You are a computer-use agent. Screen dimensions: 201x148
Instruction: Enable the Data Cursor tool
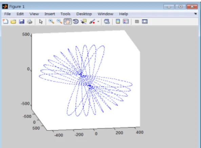[x=84, y=21]
